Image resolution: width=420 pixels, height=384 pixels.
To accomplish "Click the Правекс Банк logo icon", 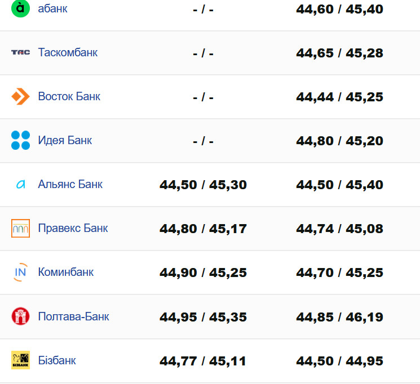I will [x=20, y=228].
